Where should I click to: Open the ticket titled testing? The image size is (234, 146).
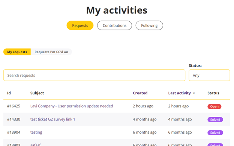[x=36, y=132]
